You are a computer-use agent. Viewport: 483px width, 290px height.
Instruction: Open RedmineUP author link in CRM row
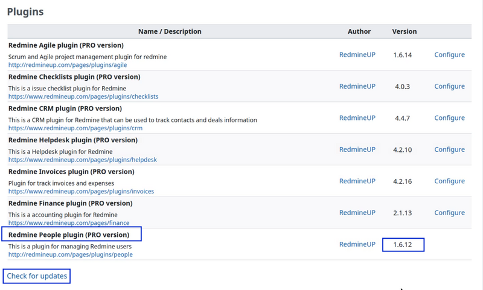357,118
